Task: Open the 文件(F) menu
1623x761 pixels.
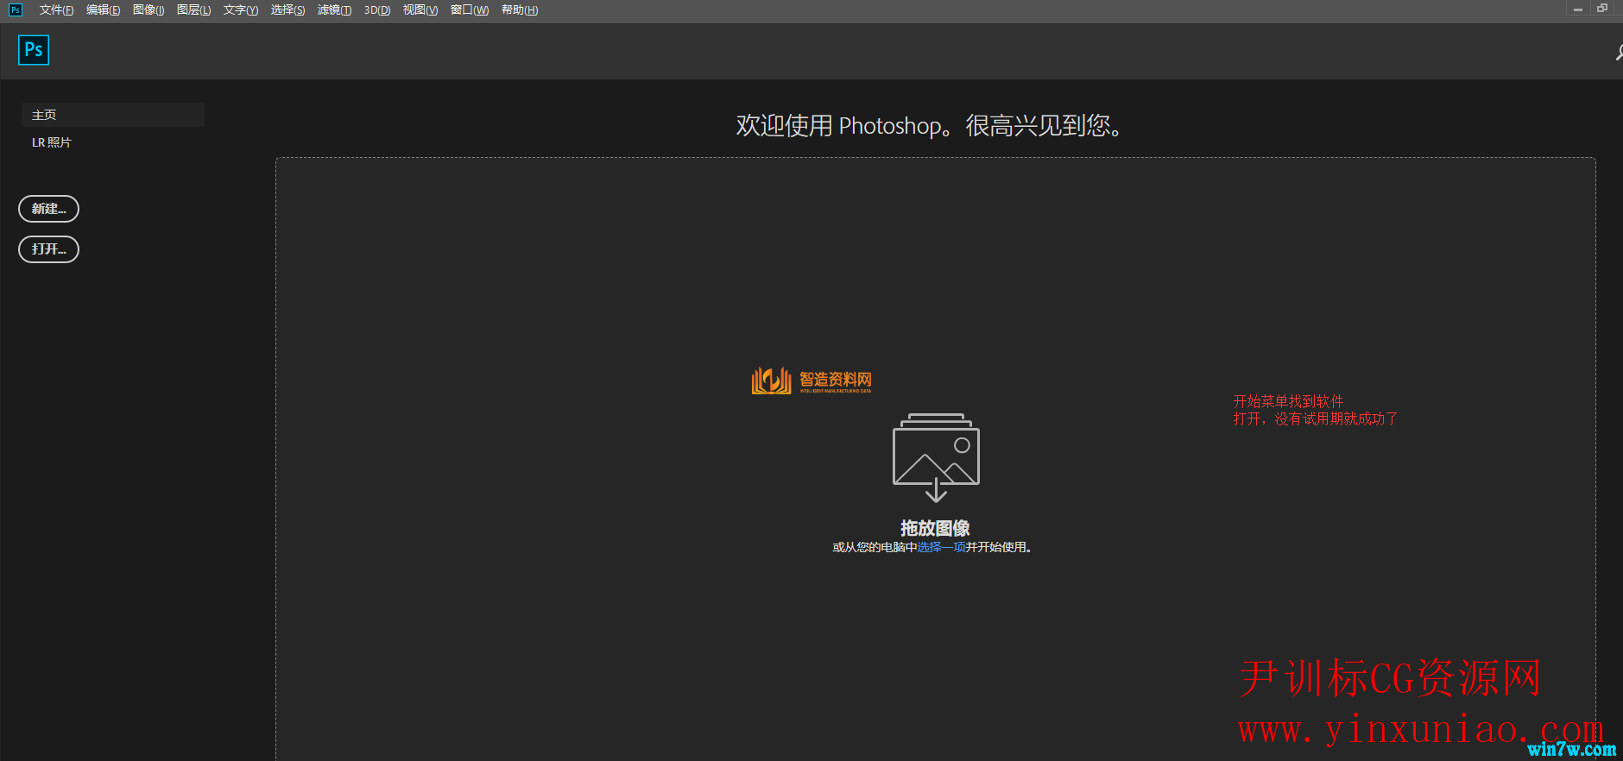Action: [x=56, y=10]
